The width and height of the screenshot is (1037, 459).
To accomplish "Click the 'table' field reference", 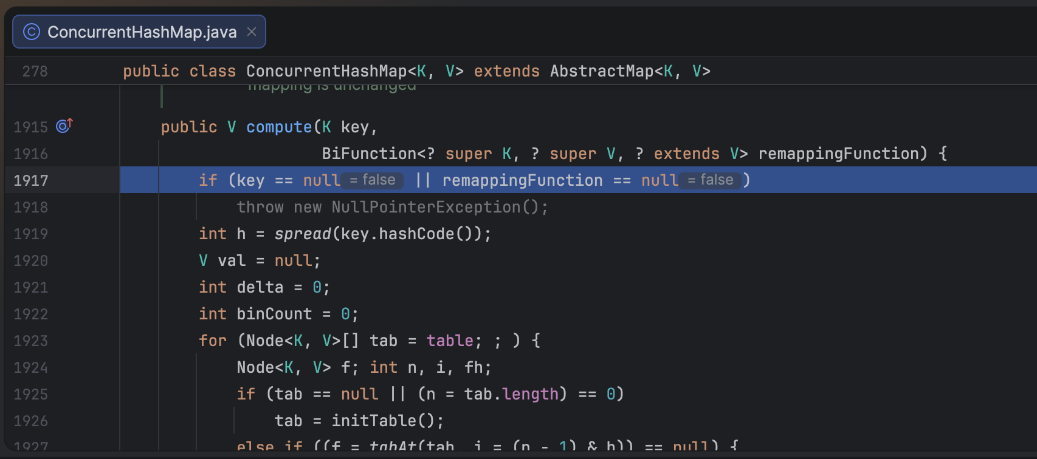I will [x=450, y=341].
